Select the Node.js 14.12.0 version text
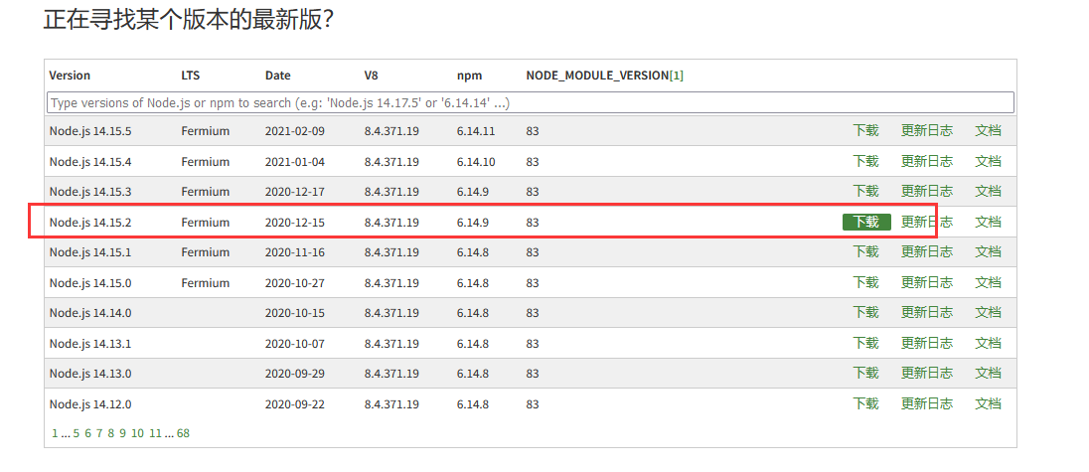 pyautogui.click(x=90, y=404)
